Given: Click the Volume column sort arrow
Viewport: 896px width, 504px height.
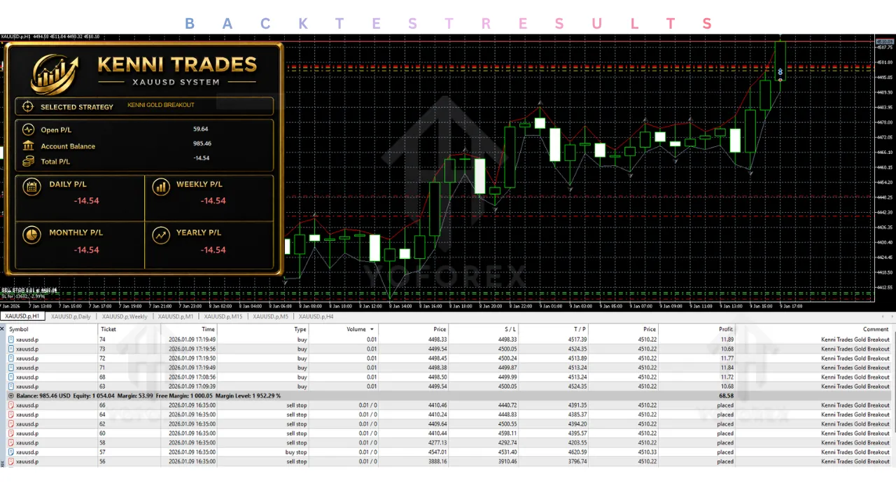Looking at the screenshot, I should coord(372,329).
